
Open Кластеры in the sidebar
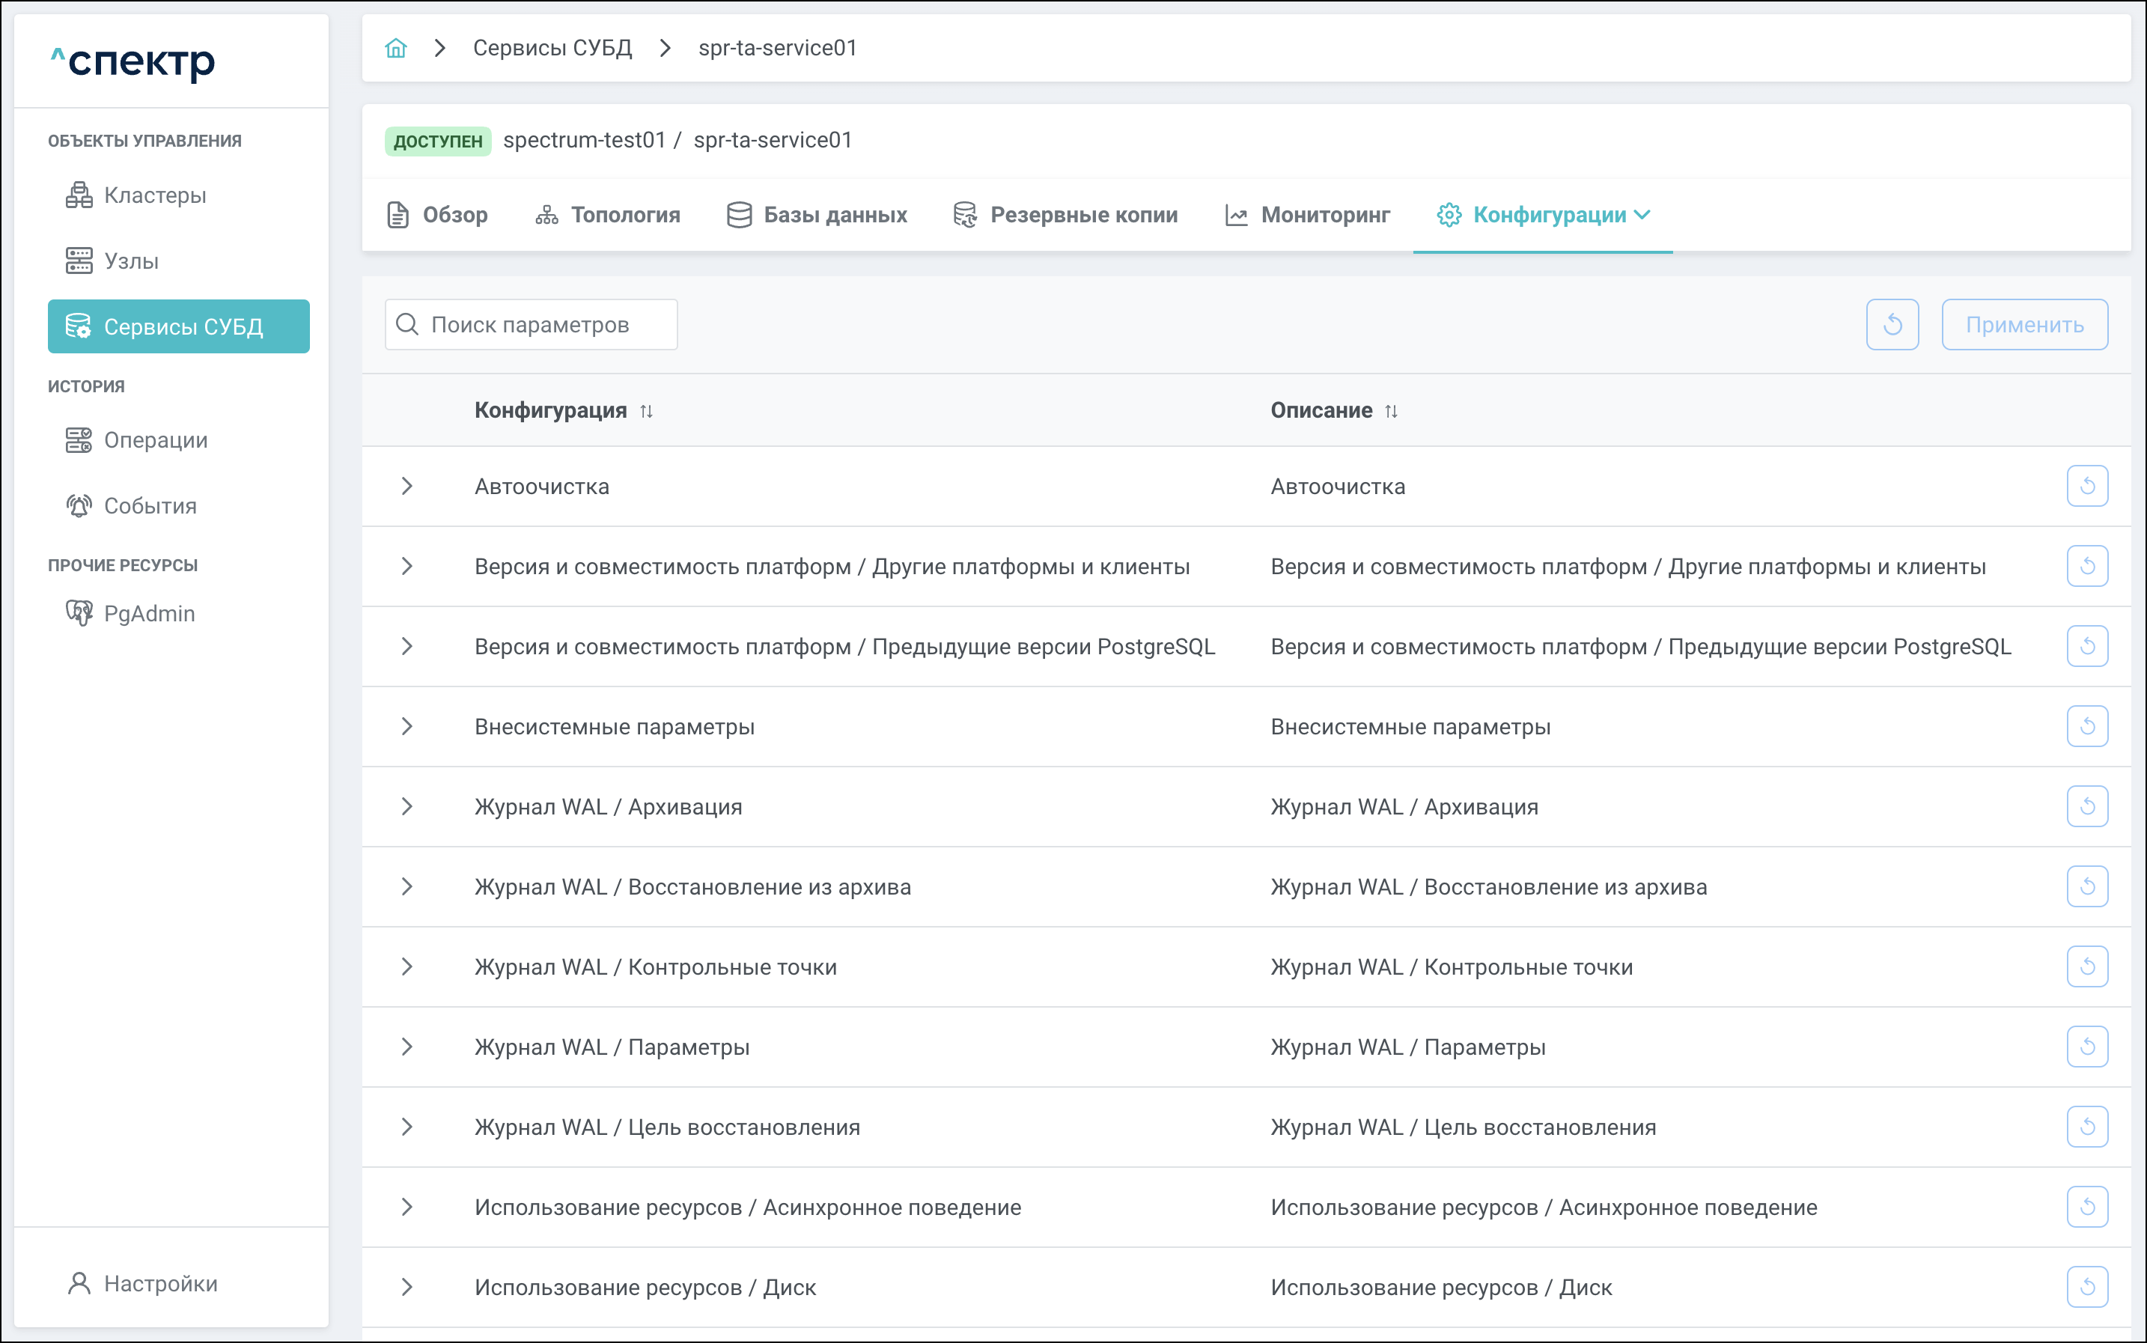[154, 195]
